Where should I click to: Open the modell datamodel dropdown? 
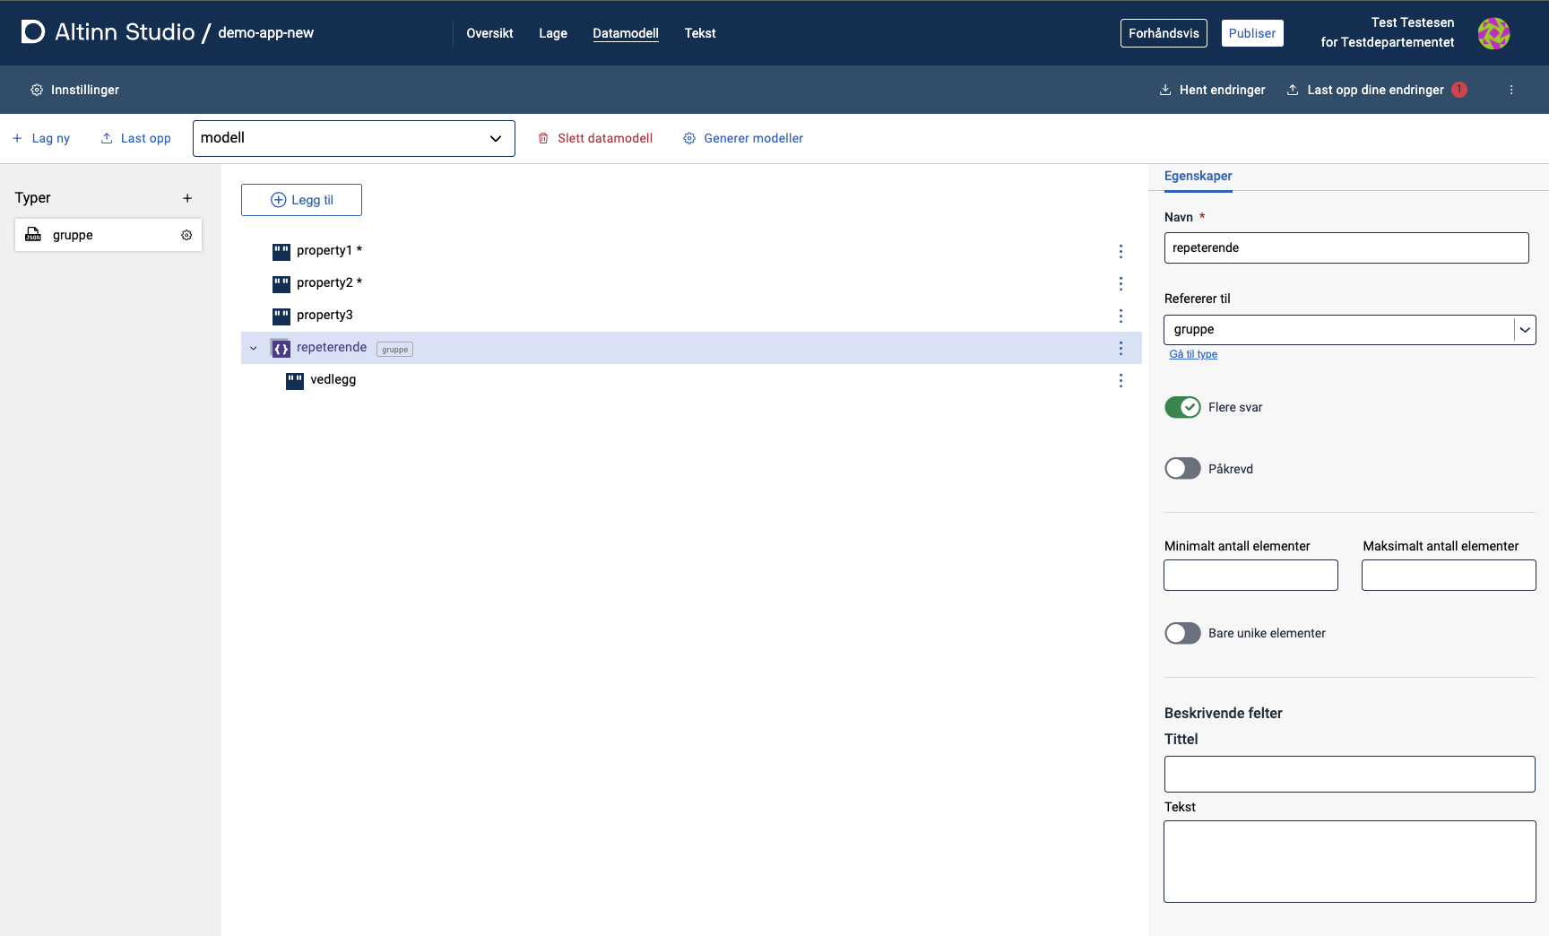click(354, 138)
